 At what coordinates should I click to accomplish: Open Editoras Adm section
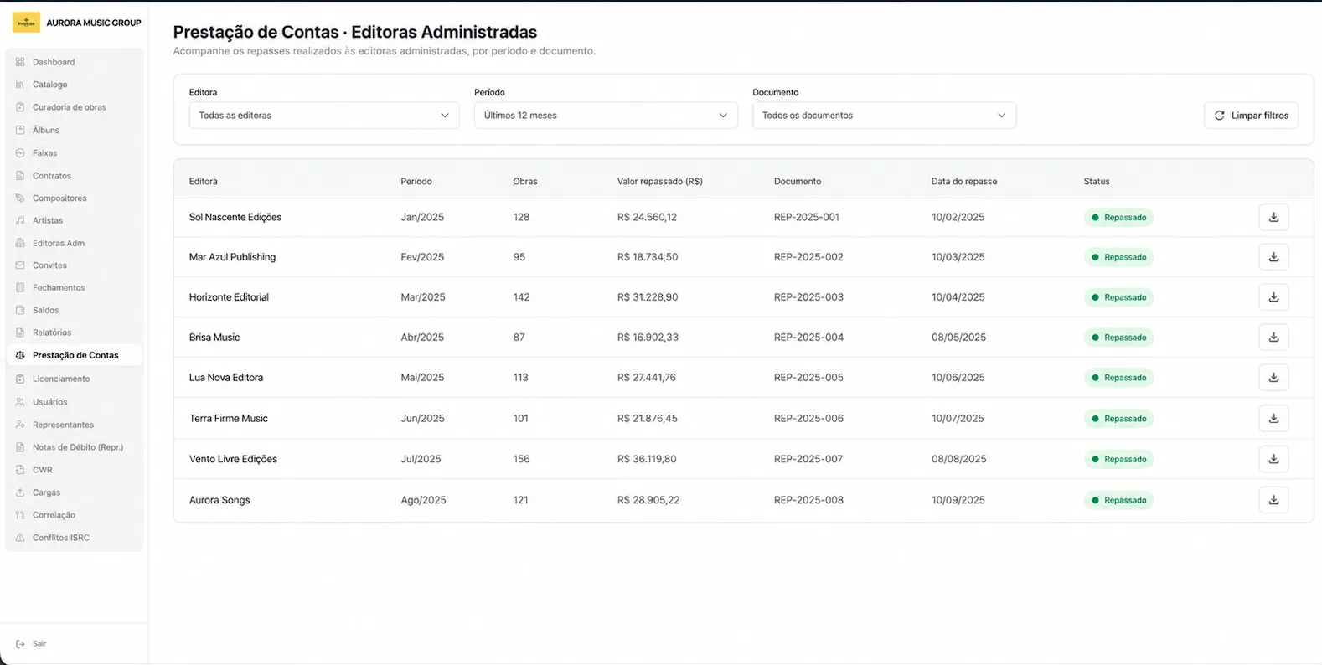[74, 243]
